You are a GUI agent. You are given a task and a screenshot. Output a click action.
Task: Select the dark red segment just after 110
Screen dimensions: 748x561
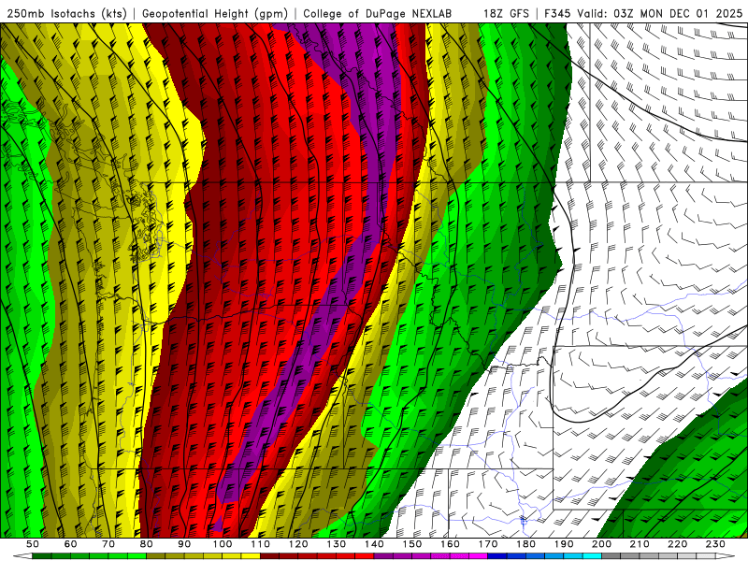[x=269, y=556]
